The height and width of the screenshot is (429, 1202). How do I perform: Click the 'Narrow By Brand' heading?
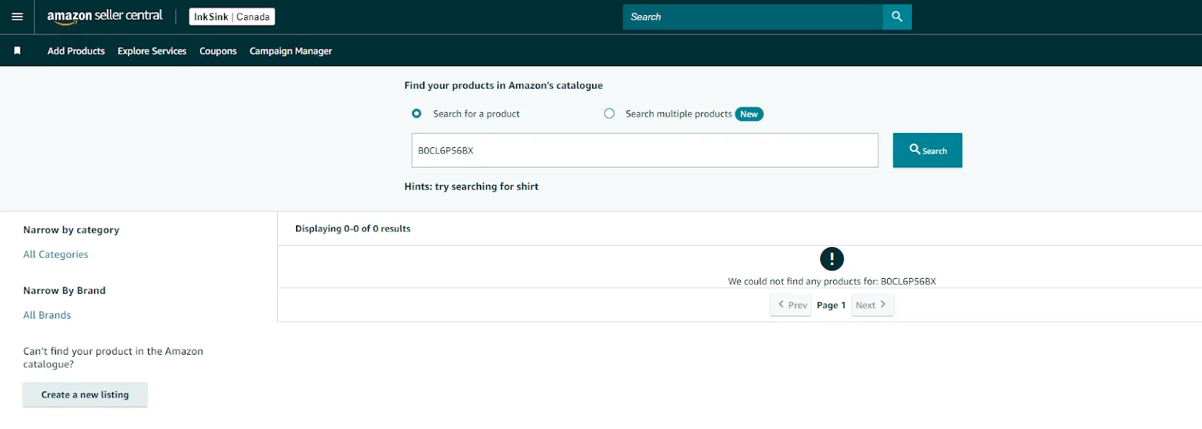[x=65, y=291]
